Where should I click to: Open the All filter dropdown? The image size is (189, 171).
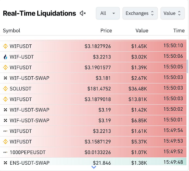coord(108,13)
